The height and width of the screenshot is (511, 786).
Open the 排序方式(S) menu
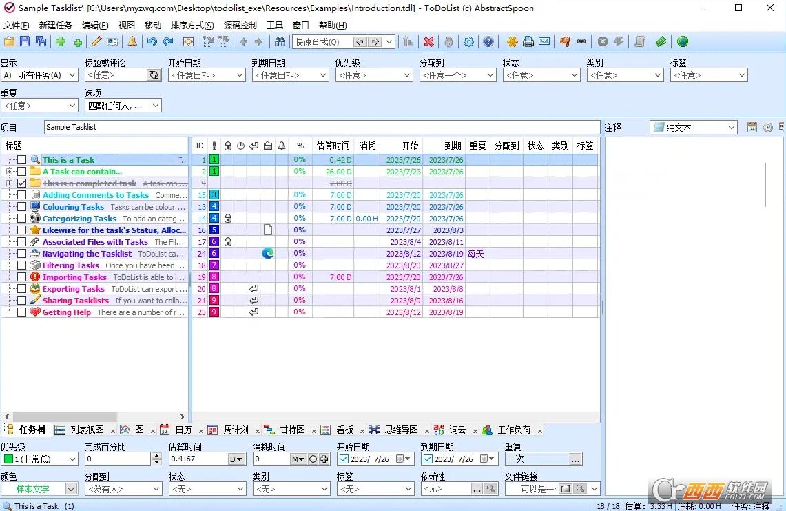pos(192,25)
